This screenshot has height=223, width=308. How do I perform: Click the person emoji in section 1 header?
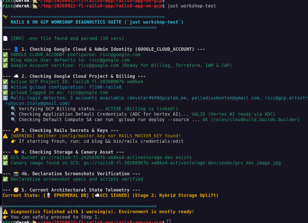coord(16,49)
